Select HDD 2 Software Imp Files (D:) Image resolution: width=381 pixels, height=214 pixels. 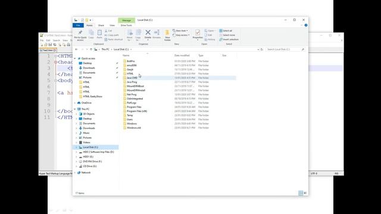tap(98, 152)
